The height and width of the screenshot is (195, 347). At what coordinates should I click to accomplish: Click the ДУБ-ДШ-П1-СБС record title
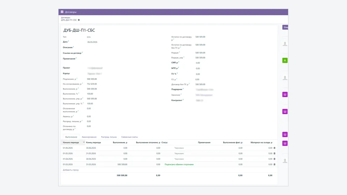click(x=79, y=30)
